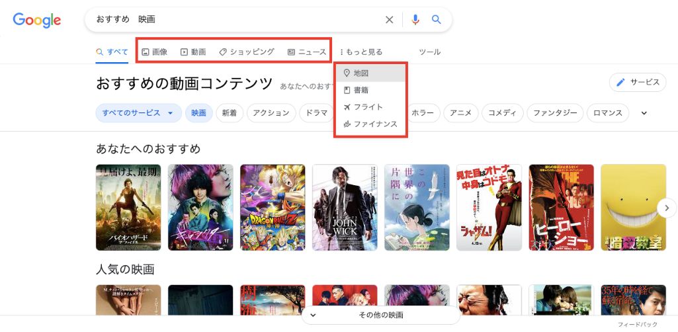This screenshot has height=332, width=678.
Task: Clear the search box with the X icon
Action: pos(389,19)
